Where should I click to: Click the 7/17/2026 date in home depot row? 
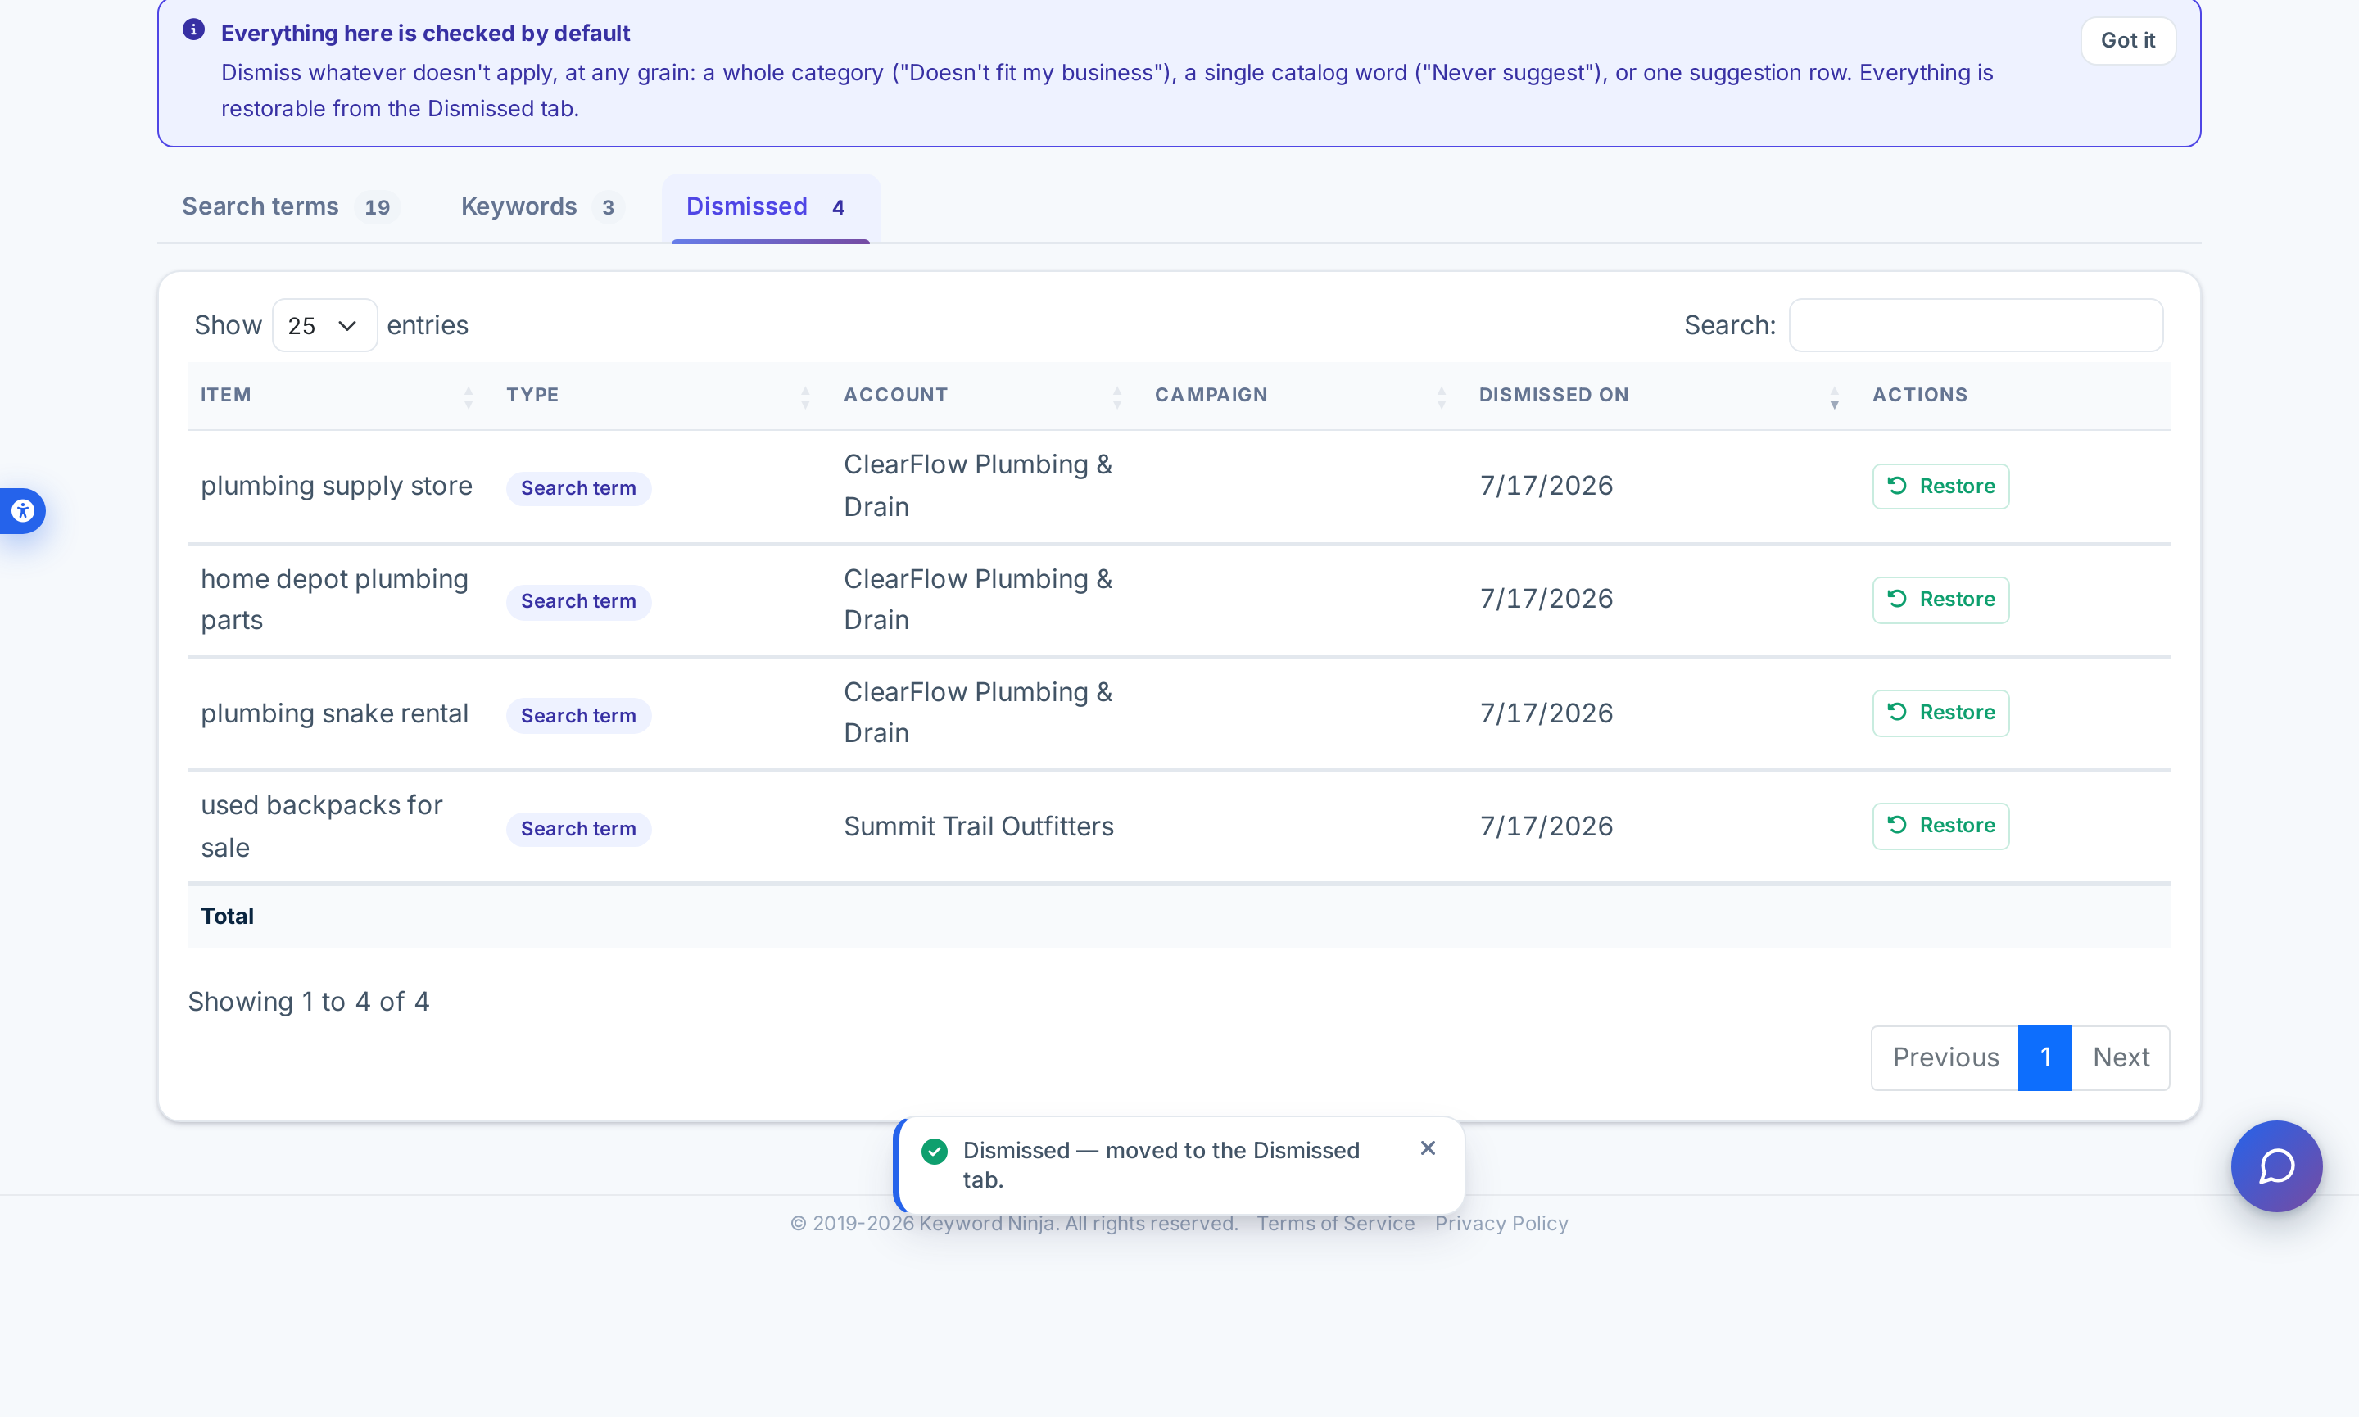1546,599
